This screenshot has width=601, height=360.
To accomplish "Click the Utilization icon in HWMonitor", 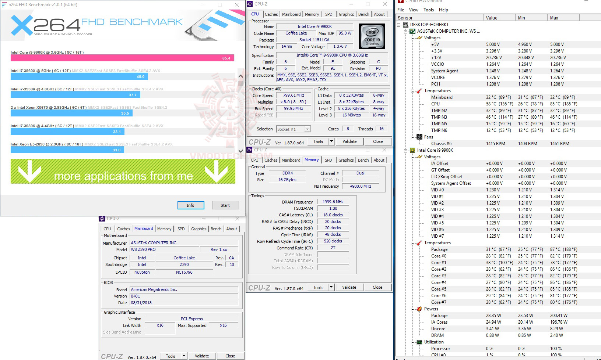I will [419, 342].
